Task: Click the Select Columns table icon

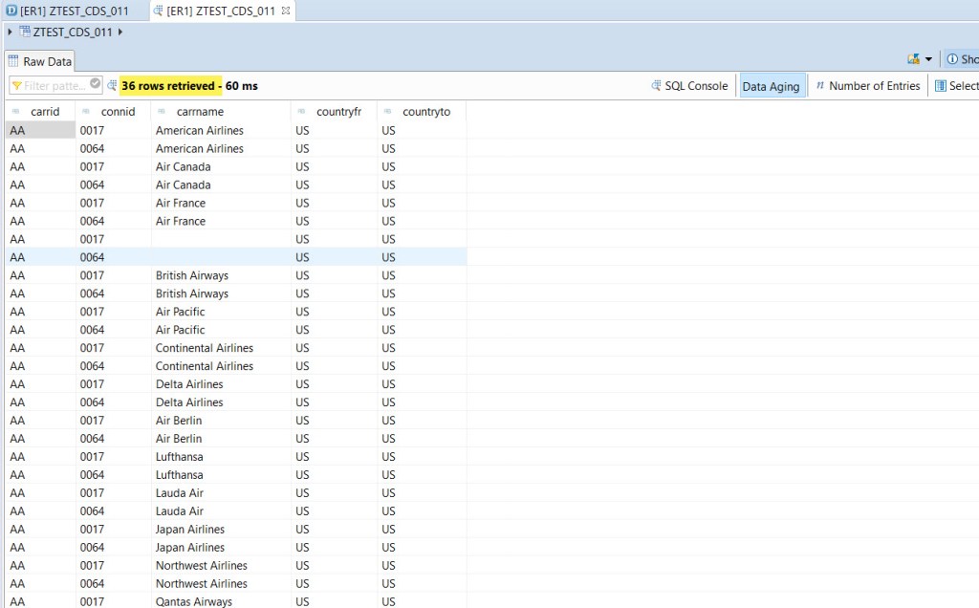Action: pos(943,85)
